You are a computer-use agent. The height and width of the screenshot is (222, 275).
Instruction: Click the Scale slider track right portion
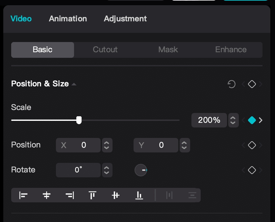point(131,120)
